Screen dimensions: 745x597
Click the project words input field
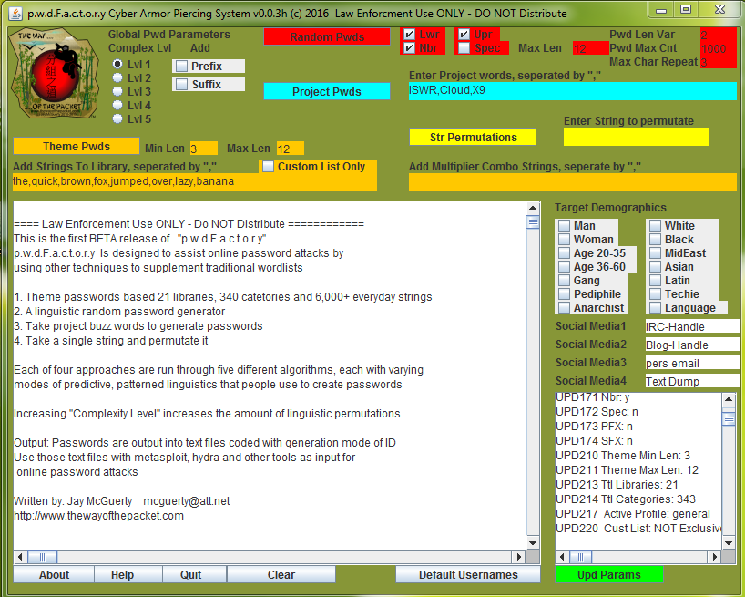[572, 91]
